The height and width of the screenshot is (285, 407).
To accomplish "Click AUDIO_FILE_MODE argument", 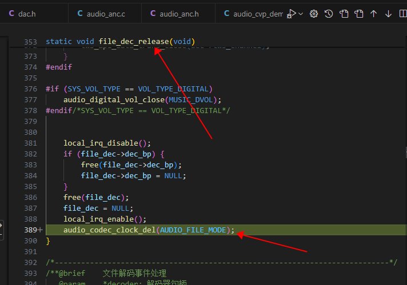I will point(193,230).
